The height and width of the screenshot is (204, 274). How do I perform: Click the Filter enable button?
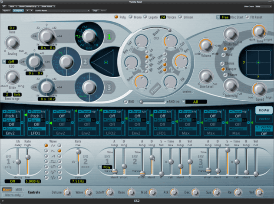tap(155, 89)
